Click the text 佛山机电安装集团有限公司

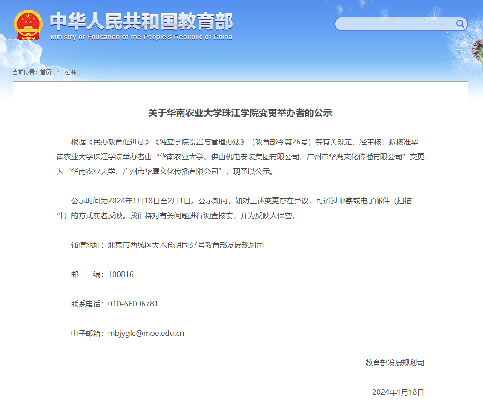255,157
